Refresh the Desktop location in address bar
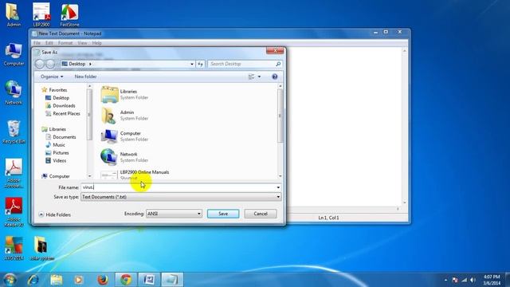Screen dimensions: 510x287 tap(200, 64)
